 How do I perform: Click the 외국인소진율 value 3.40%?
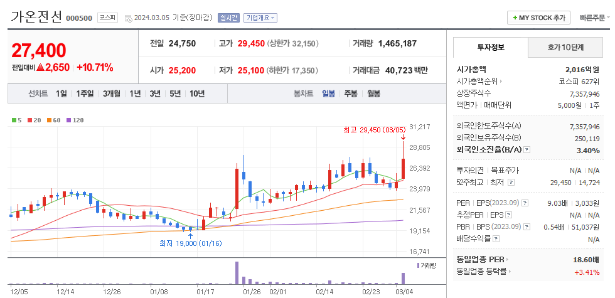click(x=588, y=151)
